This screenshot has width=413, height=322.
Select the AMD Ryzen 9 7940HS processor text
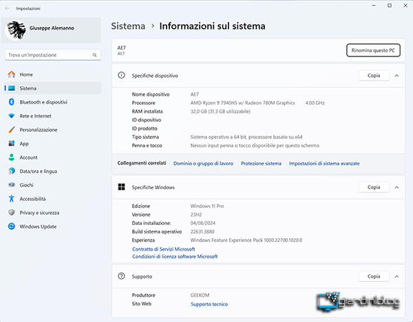(242, 103)
